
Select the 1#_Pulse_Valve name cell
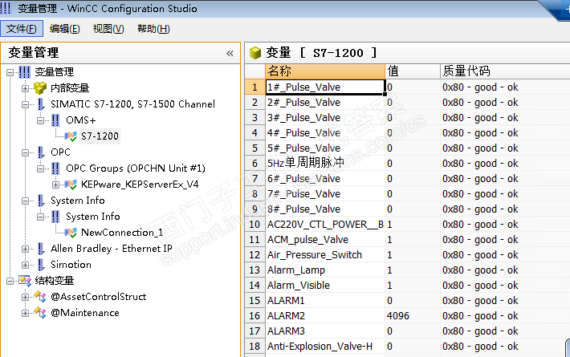[x=325, y=87]
